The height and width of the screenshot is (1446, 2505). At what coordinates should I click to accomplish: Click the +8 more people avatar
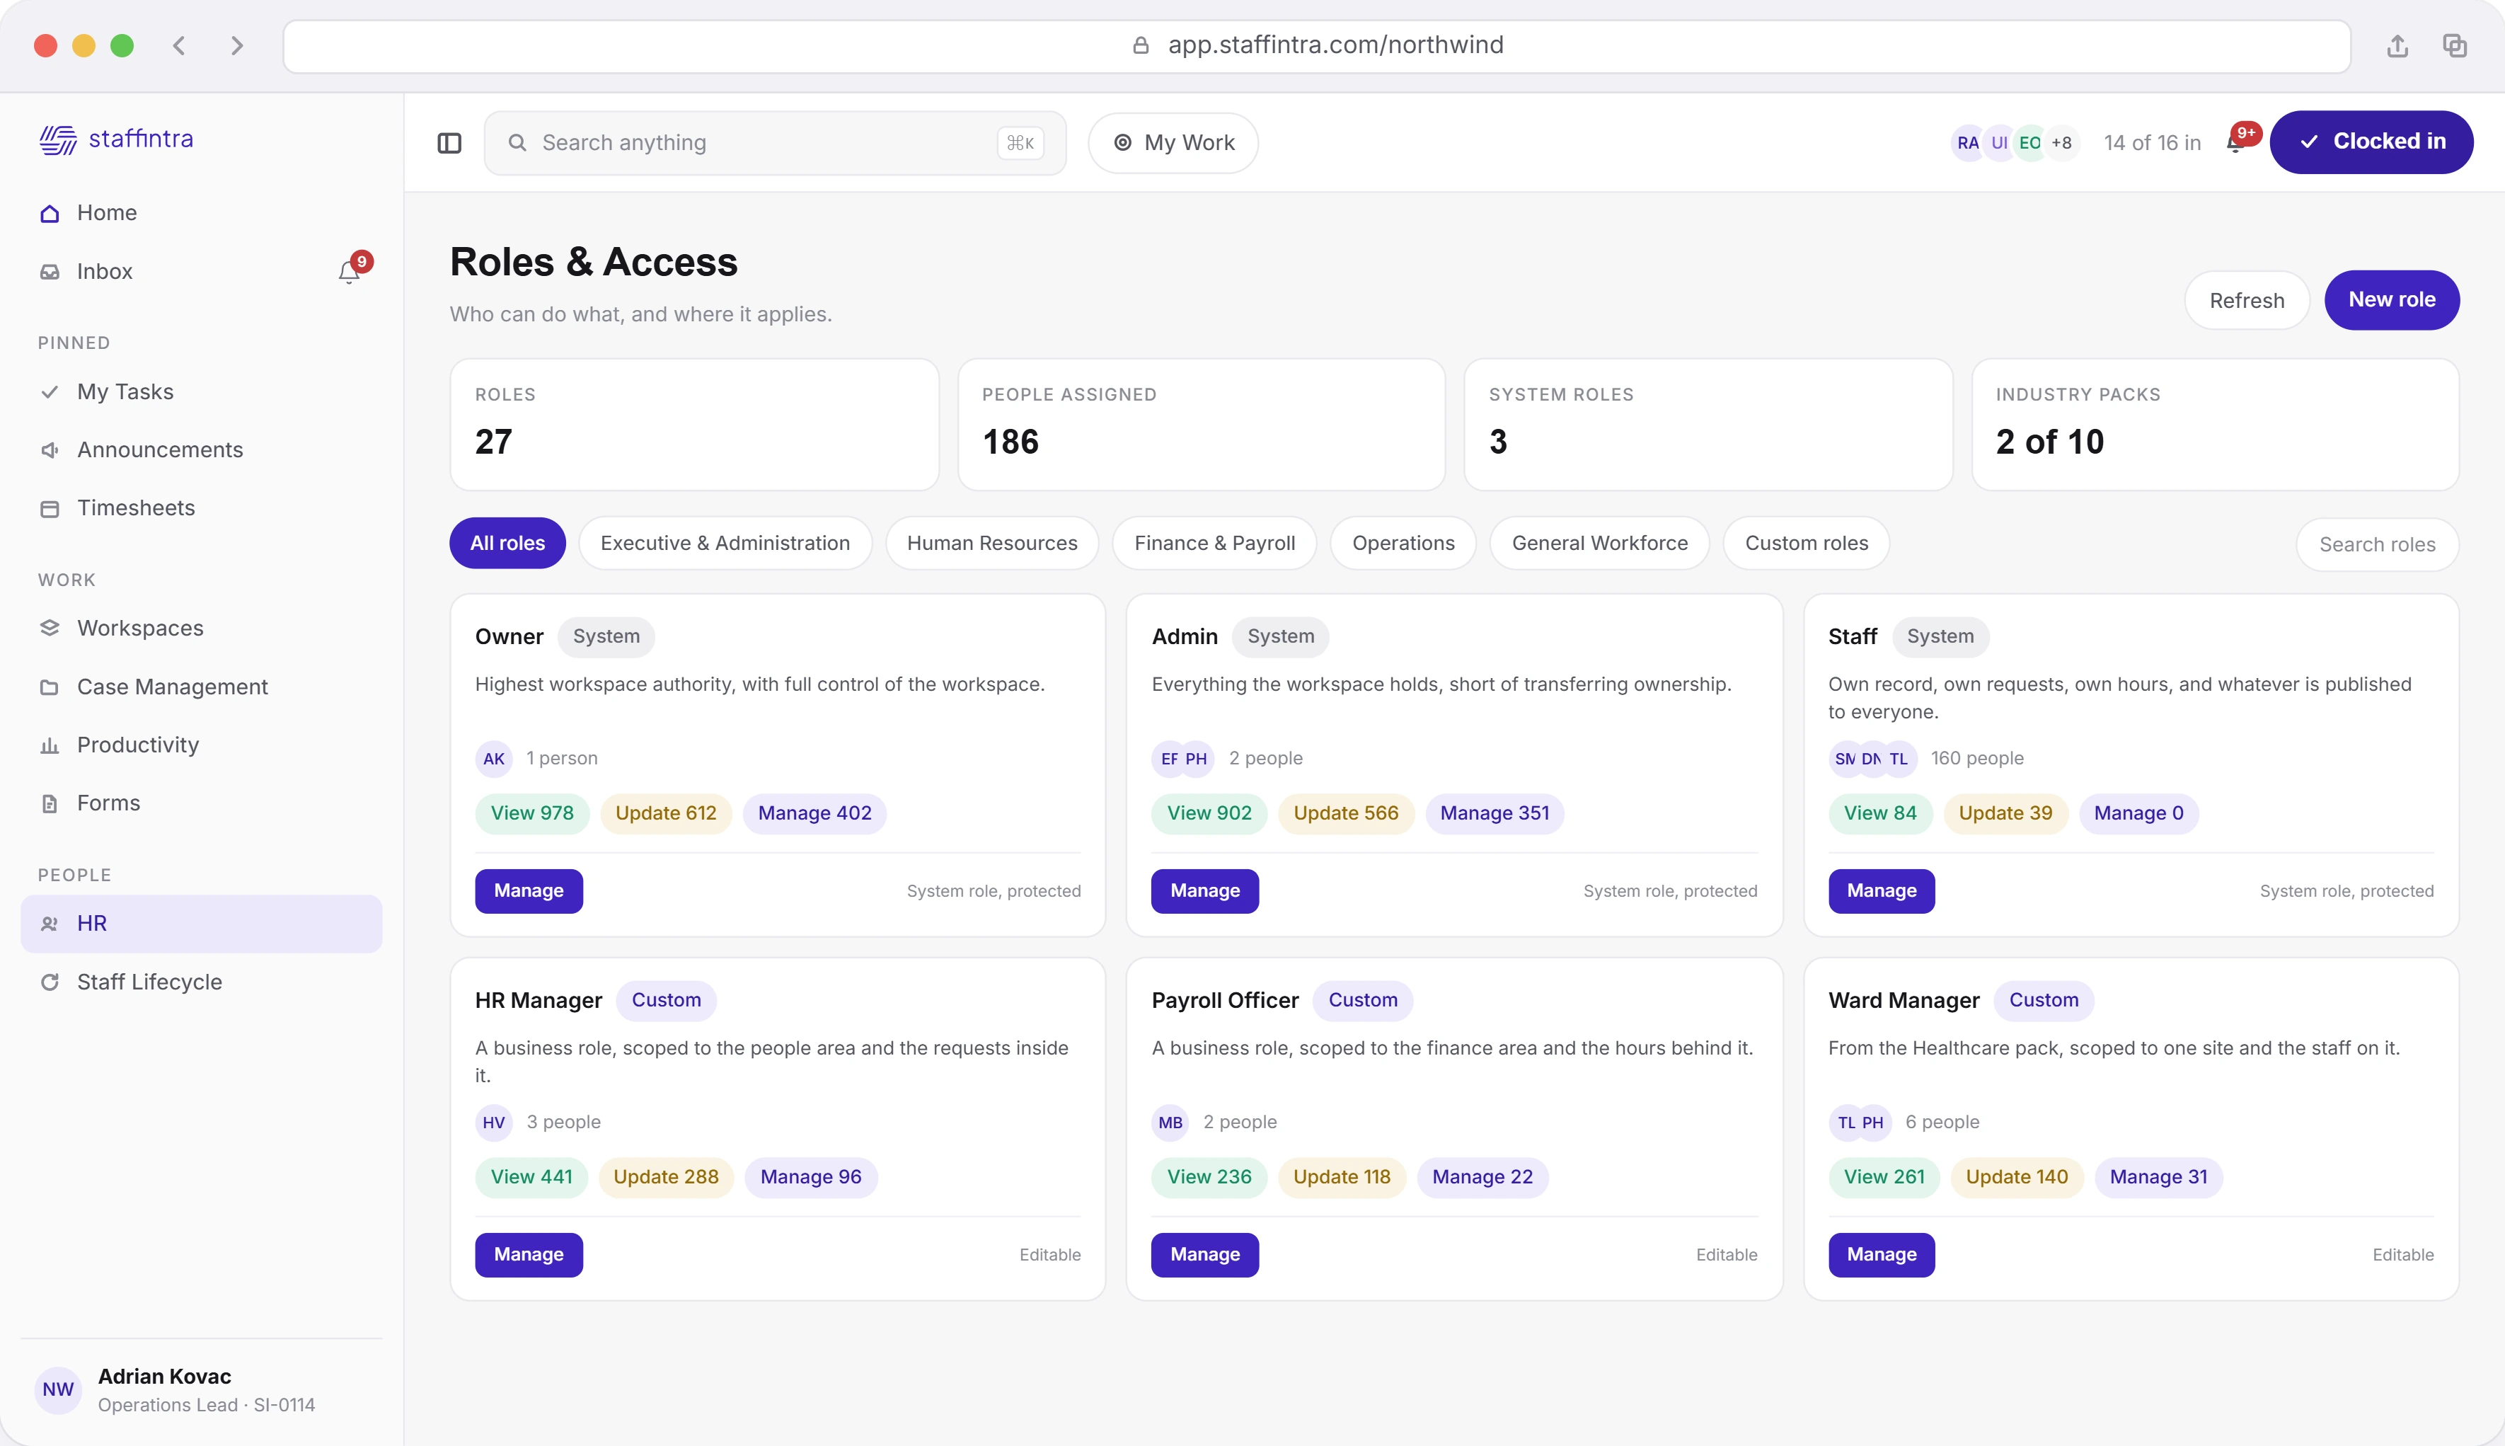click(x=2061, y=143)
